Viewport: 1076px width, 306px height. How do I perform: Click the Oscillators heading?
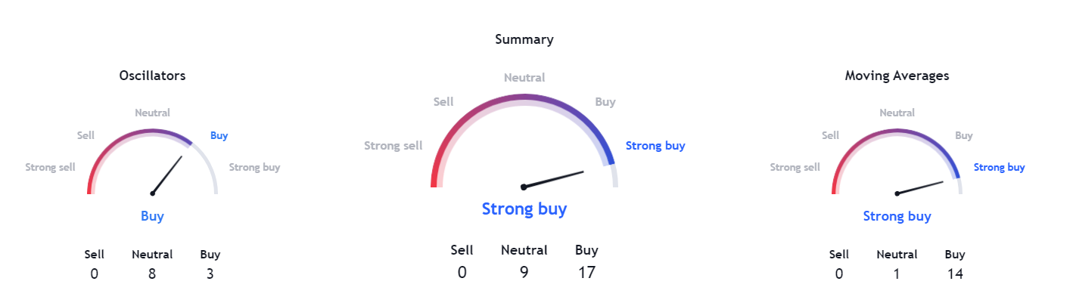click(152, 76)
